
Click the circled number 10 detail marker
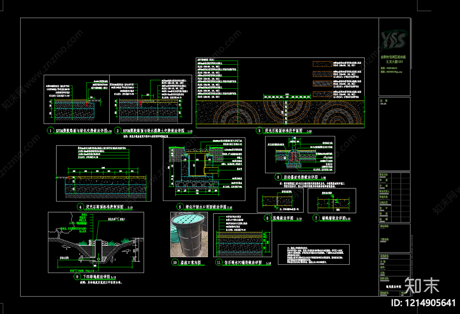[x=175, y=262]
